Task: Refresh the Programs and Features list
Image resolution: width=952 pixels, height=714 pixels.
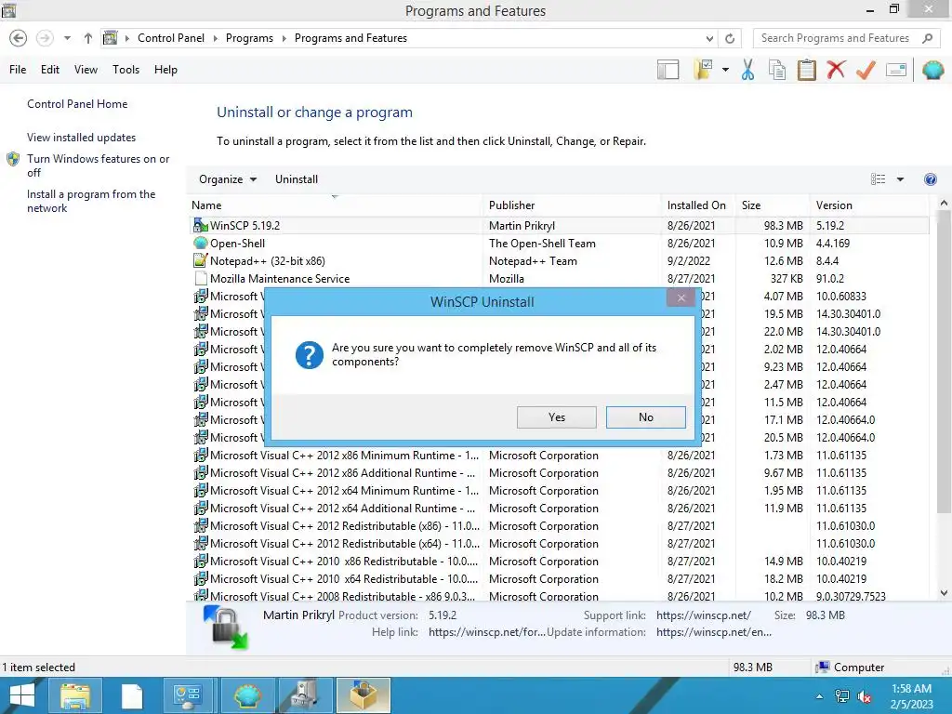Action: 730,38
